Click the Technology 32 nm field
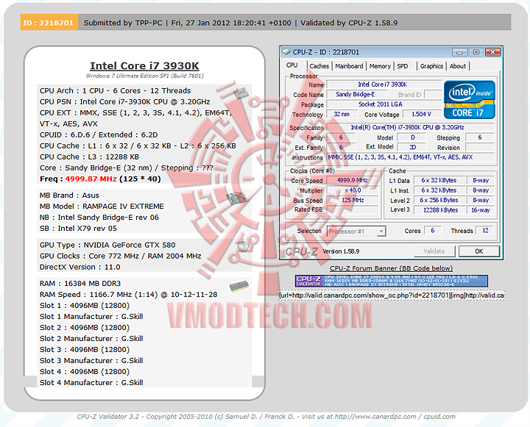The image size is (530, 427). [x=342, y=114]
